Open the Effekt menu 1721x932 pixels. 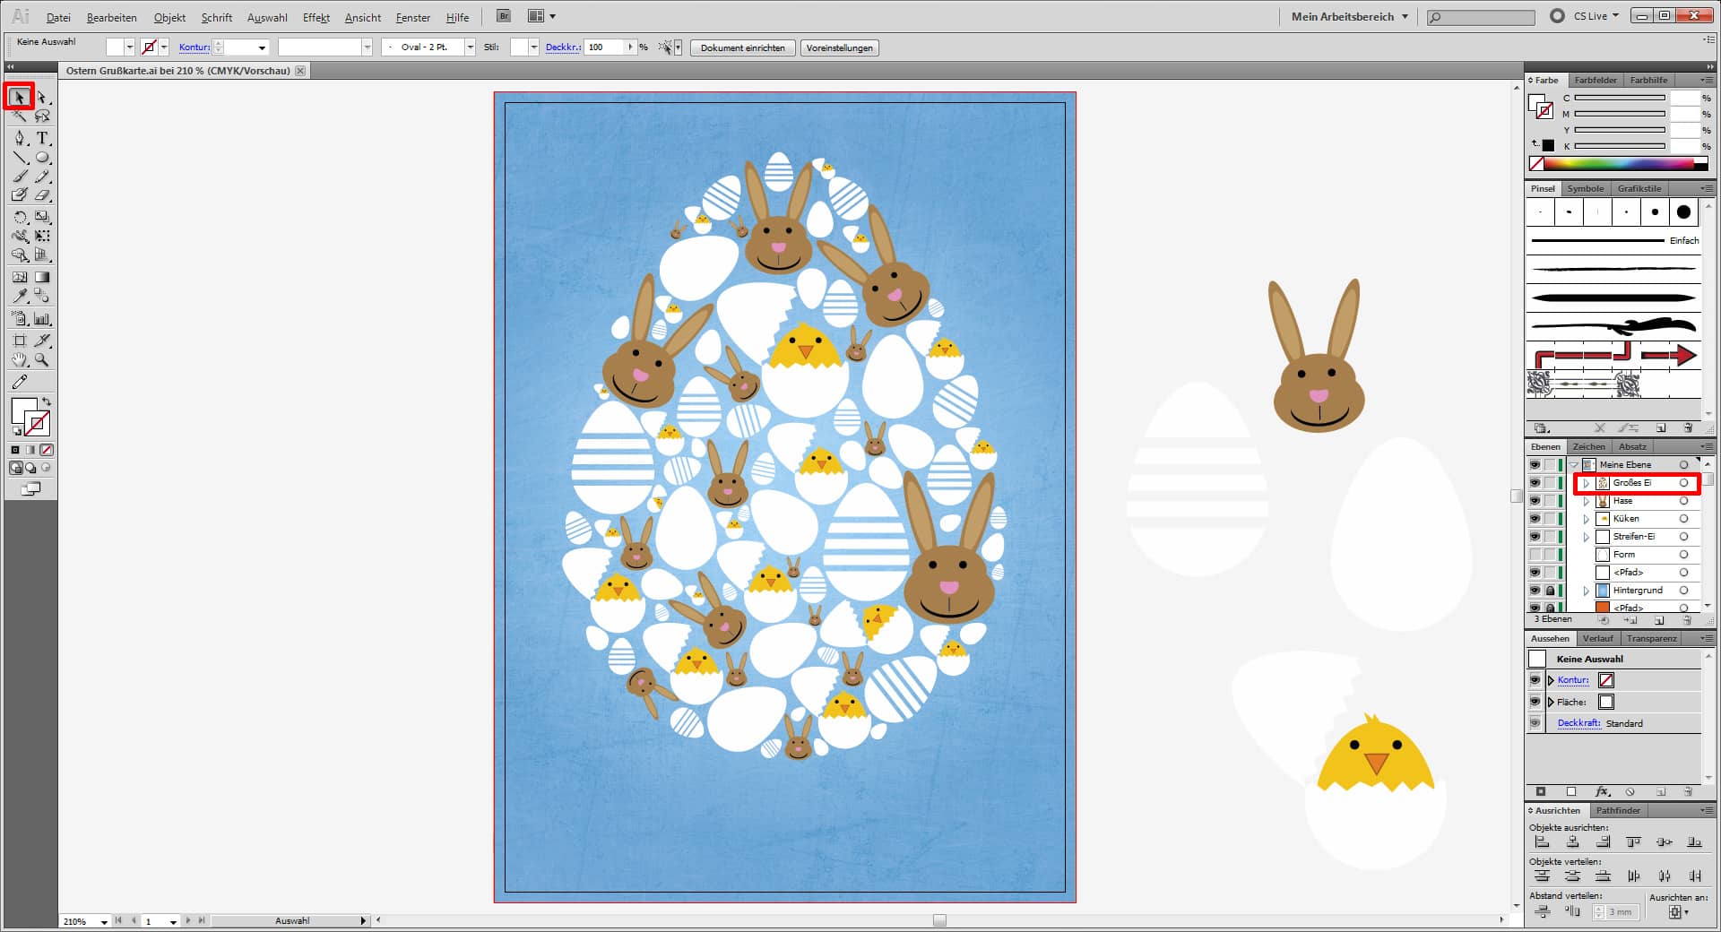point(316,17)
